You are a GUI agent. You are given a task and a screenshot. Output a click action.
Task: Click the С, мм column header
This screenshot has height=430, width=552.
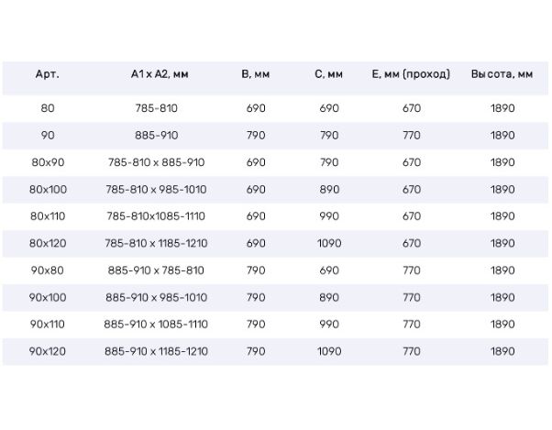click(329, 74)
